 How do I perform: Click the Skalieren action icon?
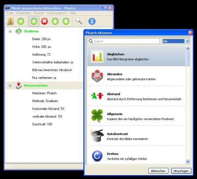(18, 32)
